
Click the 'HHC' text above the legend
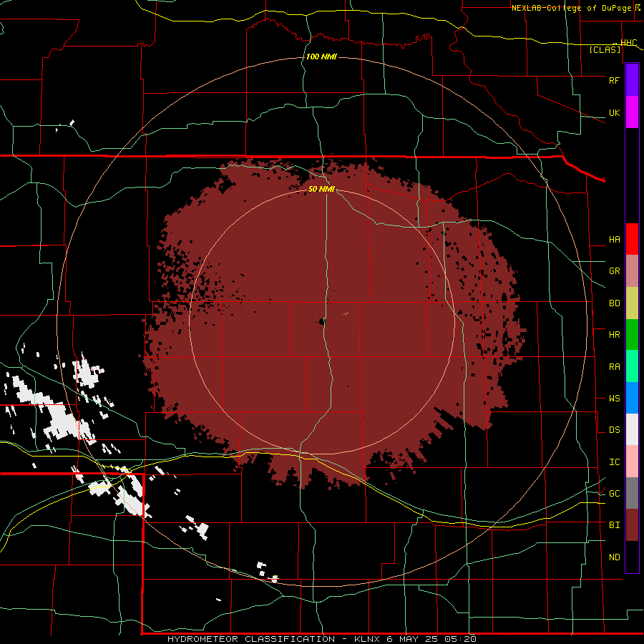pos(628,42)
